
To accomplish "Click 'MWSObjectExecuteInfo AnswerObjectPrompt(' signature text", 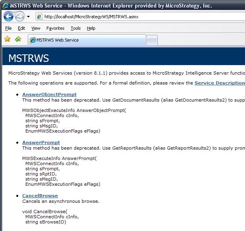I will [x=74, y=110].
